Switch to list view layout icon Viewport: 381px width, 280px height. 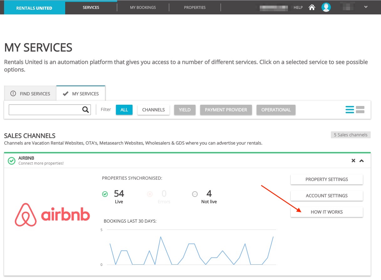pyautogui.click(x=350, y=109)
